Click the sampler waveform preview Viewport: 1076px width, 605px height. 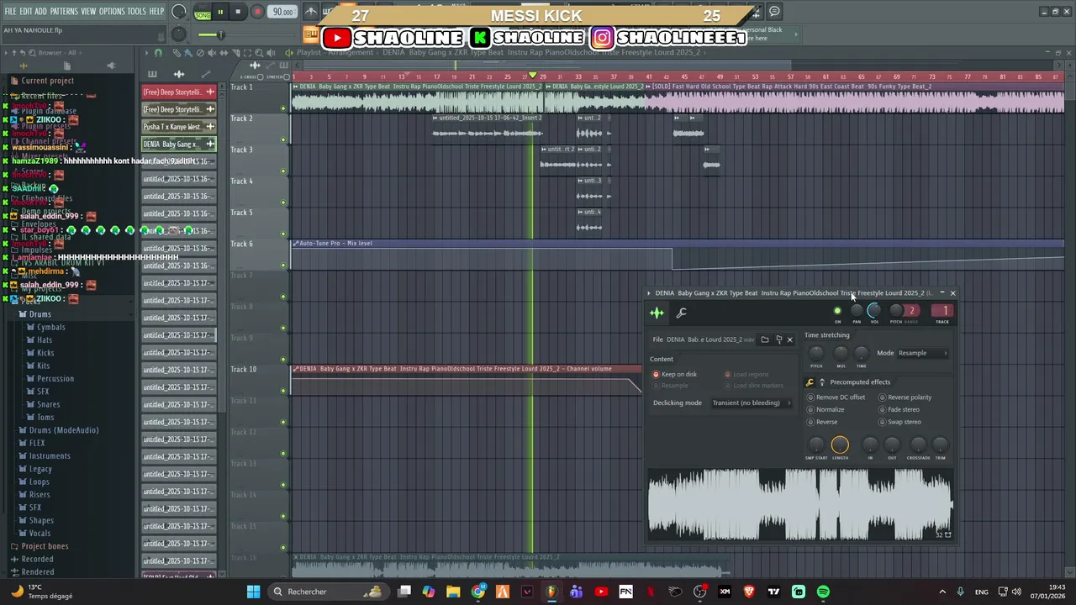(x=800, y=503)
